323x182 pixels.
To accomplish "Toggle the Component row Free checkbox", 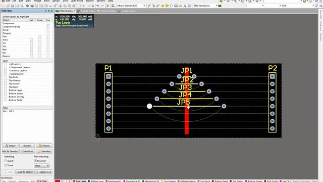I will (48, 24).
